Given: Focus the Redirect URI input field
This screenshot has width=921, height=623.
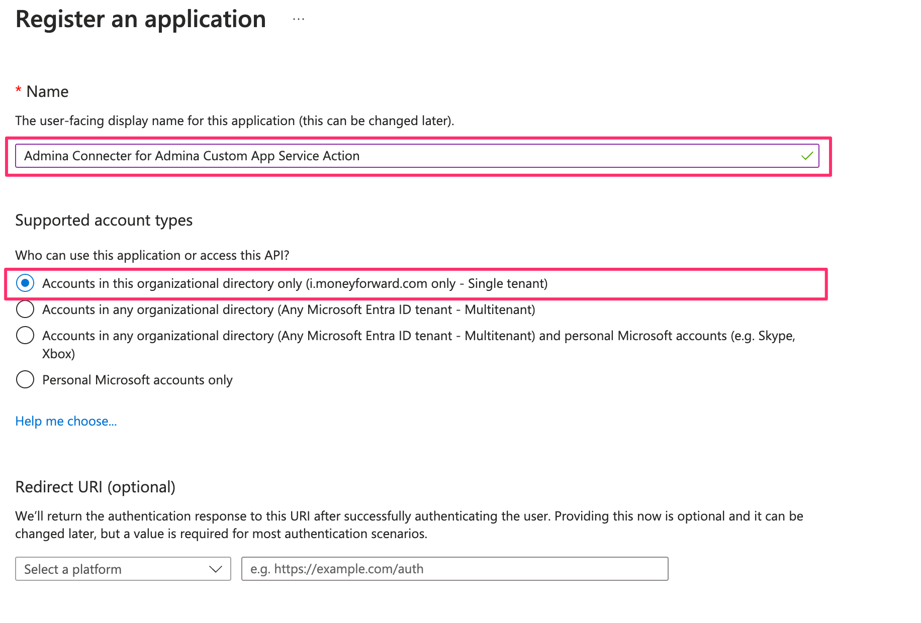Looking at the screenshot, I should pos(454,569).
